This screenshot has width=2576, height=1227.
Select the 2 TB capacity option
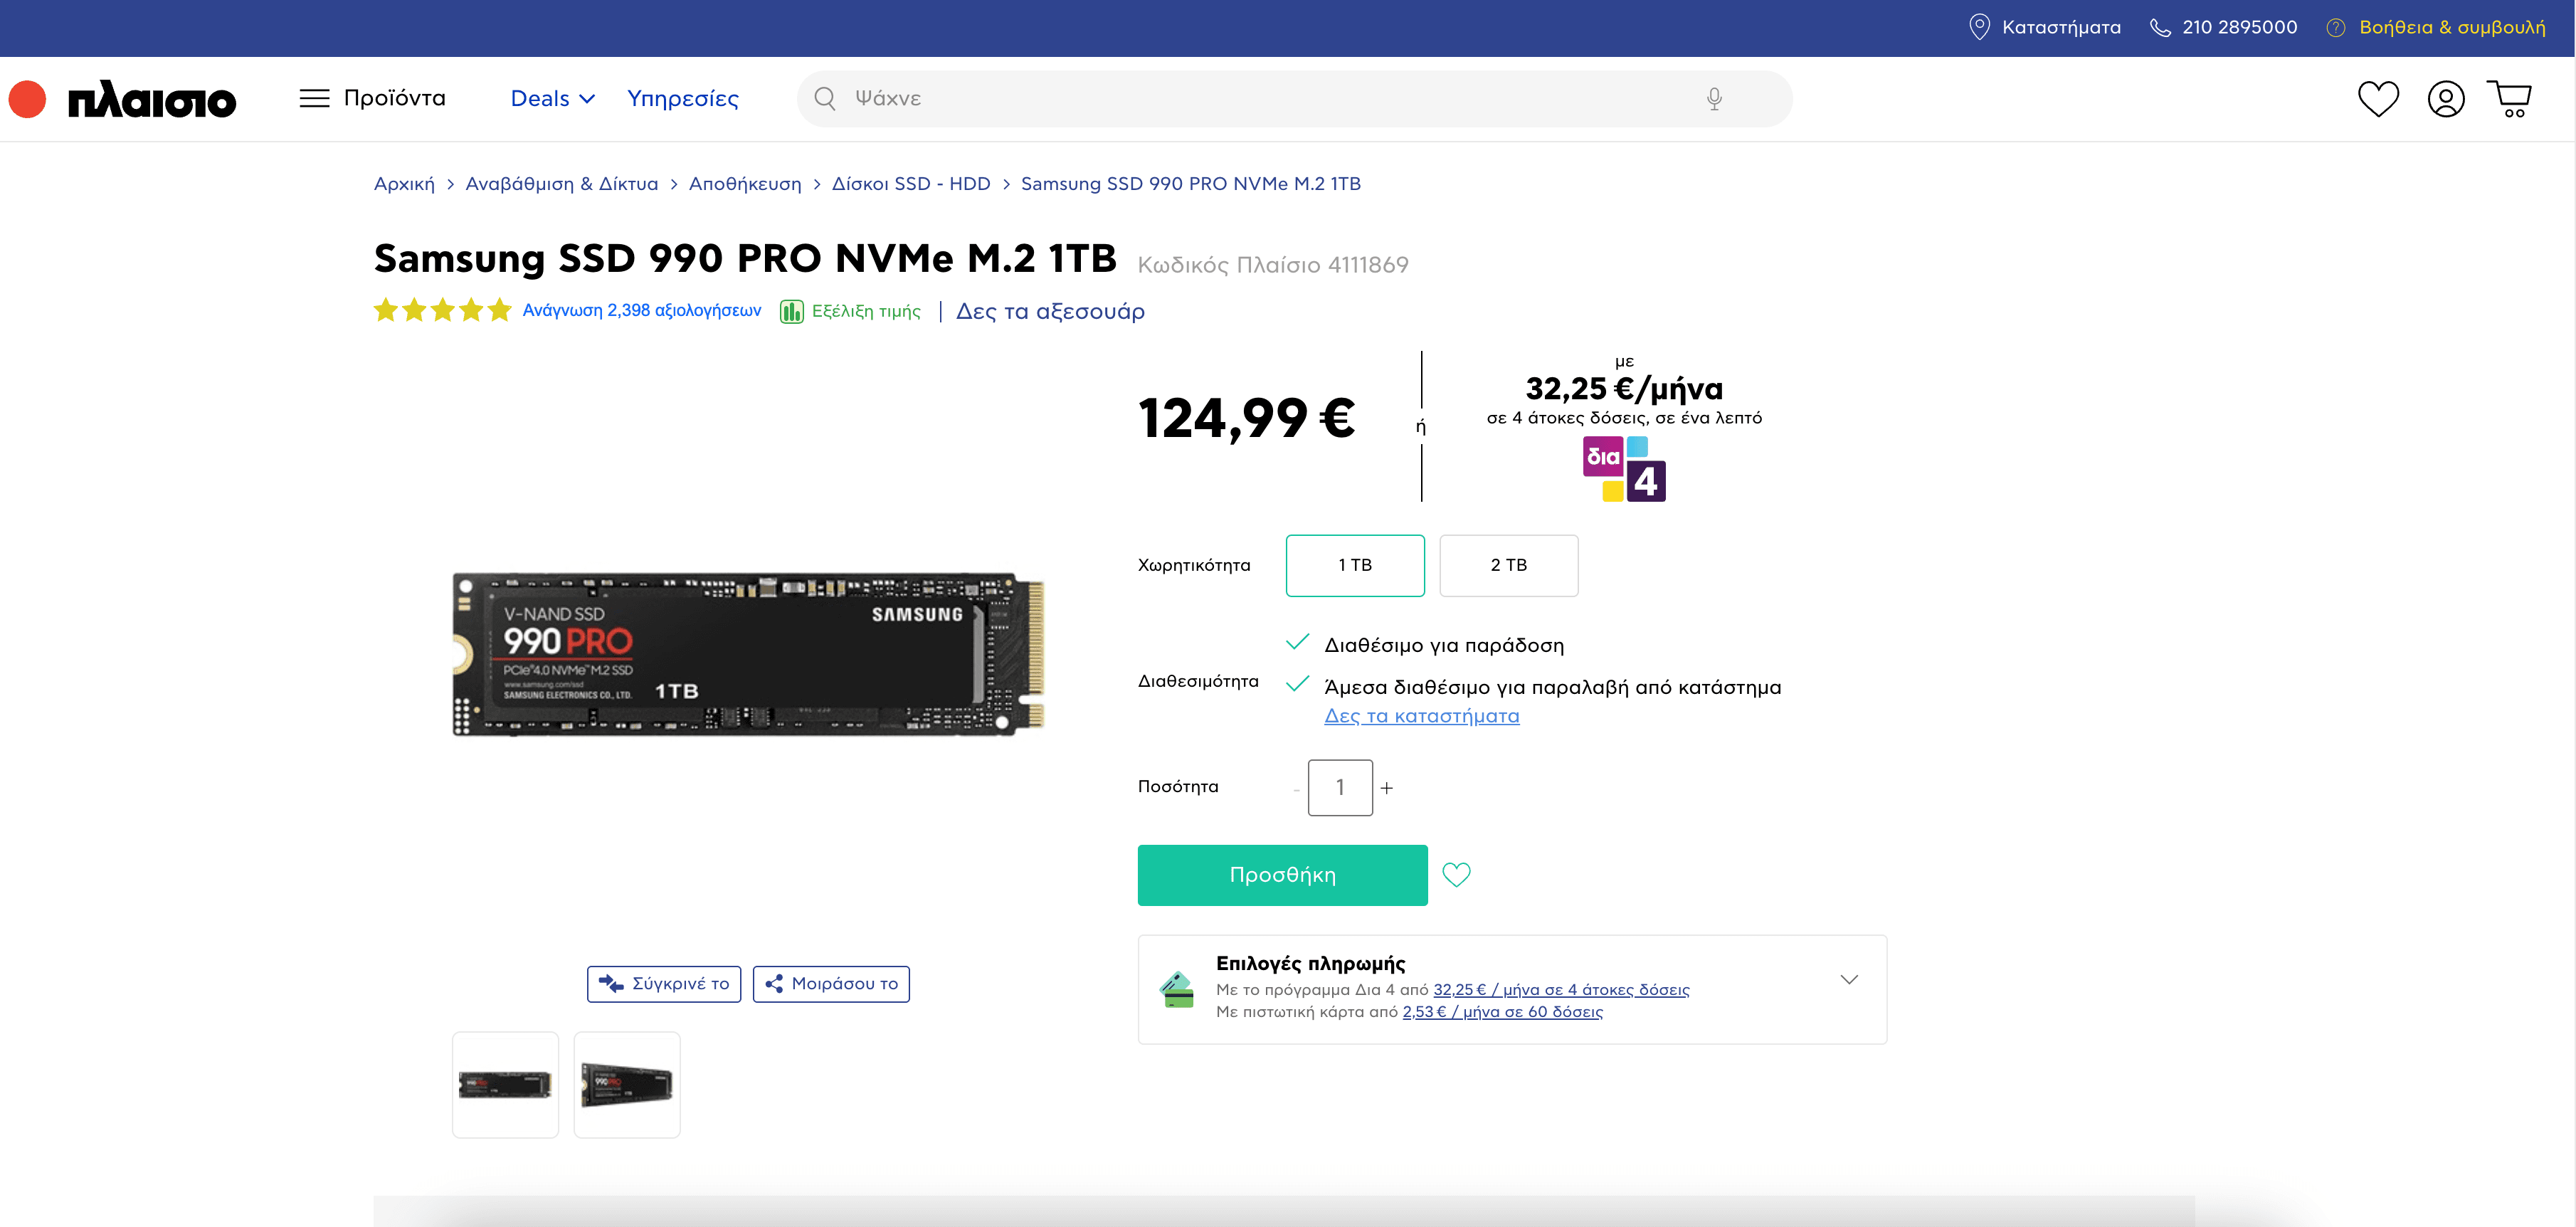(1508, 566)
